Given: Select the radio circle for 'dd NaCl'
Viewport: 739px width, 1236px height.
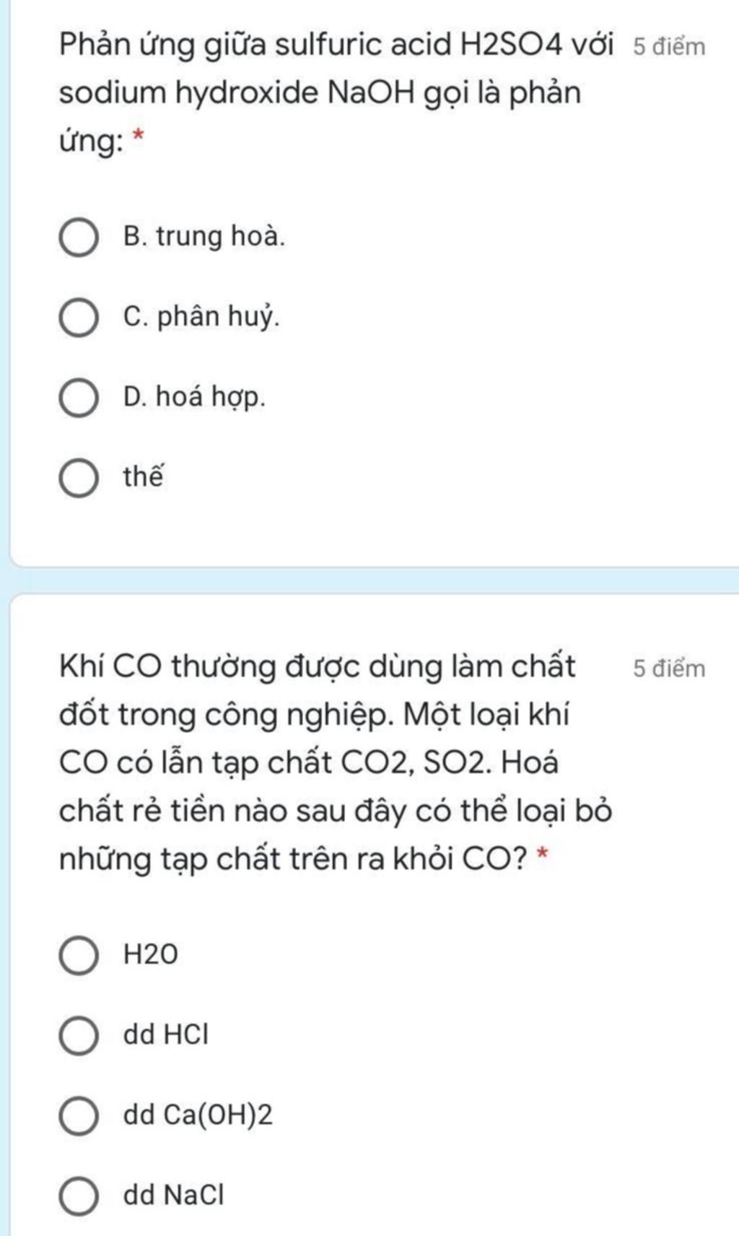Looking at the screenshot, I should [x=79, y=1196].
